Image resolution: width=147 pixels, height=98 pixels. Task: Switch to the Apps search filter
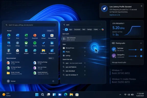[x=71, y=29]
